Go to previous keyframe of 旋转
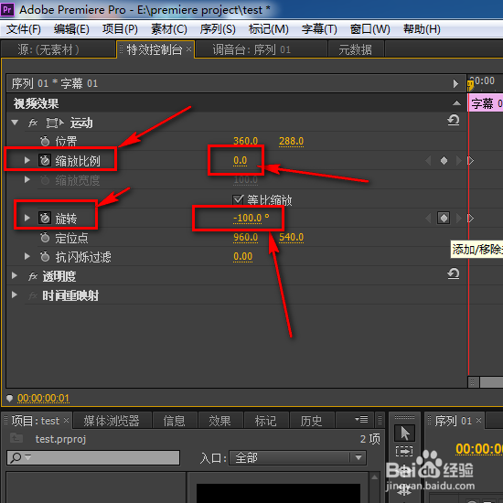The width and height of the screenshot is (503, 503). pos(428,219)
